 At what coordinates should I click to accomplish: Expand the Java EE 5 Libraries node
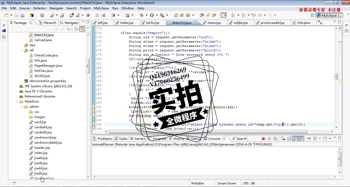pyautogui.click(x=17, y=91)
